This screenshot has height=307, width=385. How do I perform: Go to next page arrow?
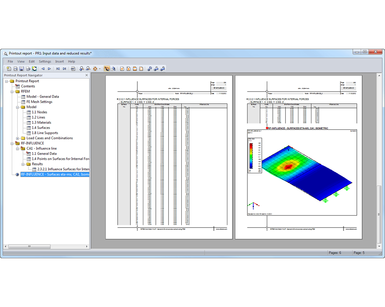(x=49, y=69)
